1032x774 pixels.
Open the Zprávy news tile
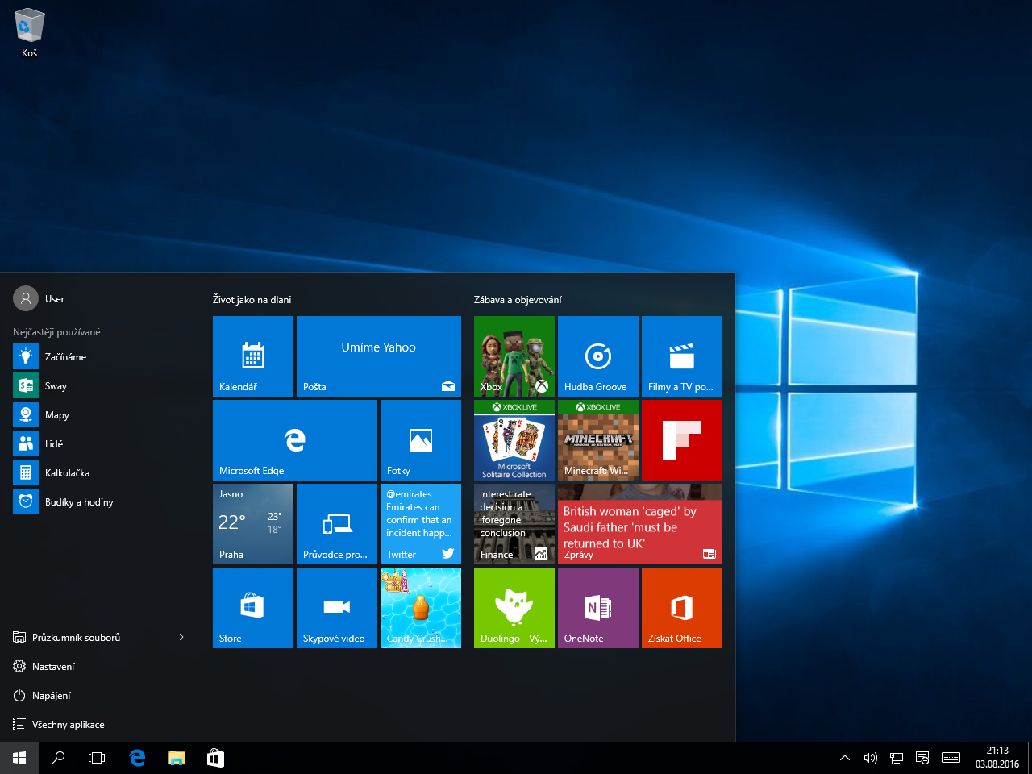click(x=640, y=524)
